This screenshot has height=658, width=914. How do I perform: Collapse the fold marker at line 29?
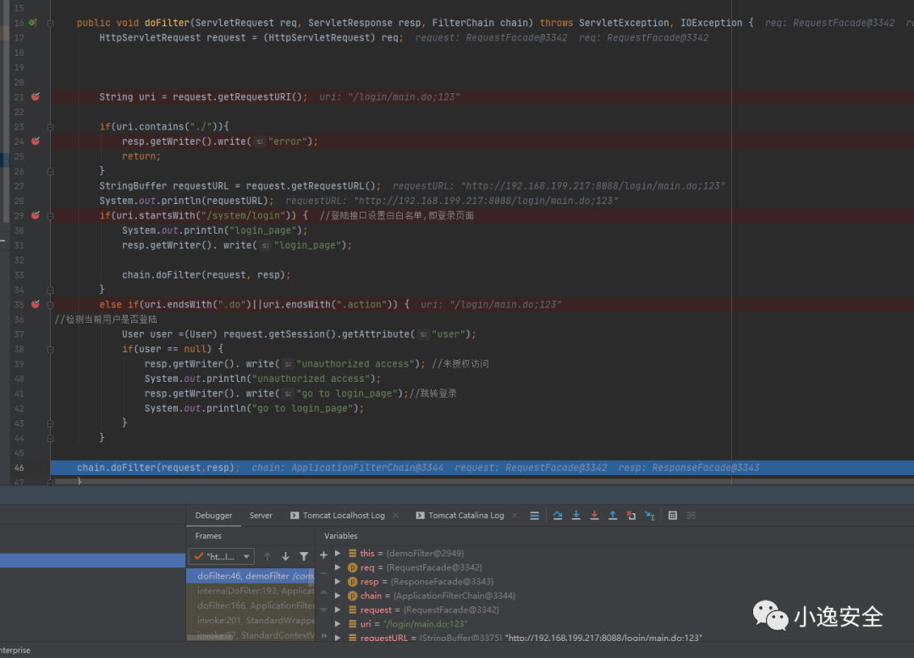tap(50, 216)
